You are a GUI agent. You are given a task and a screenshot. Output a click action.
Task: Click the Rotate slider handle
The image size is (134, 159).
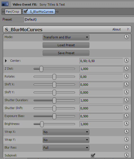(54, 77)
